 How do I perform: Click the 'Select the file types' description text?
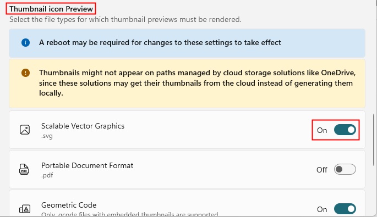(x=125, y=19)
